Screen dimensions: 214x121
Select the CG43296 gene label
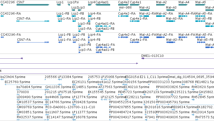click(x=8, y=2)
